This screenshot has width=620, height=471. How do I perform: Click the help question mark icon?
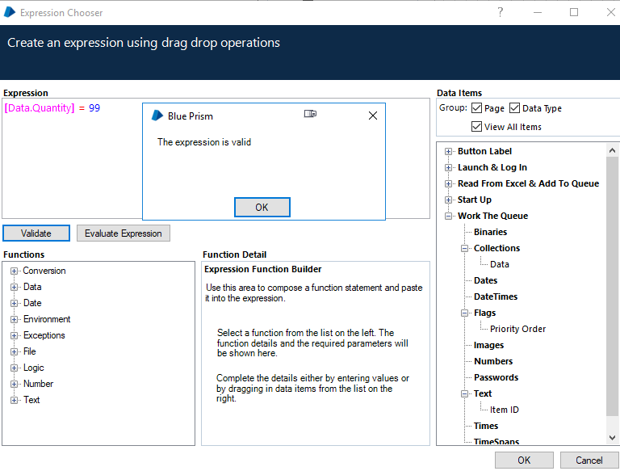(x=501, y=12)
